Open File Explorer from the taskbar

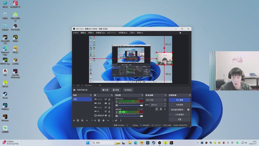pyautogui.click(x=130, y=143)
